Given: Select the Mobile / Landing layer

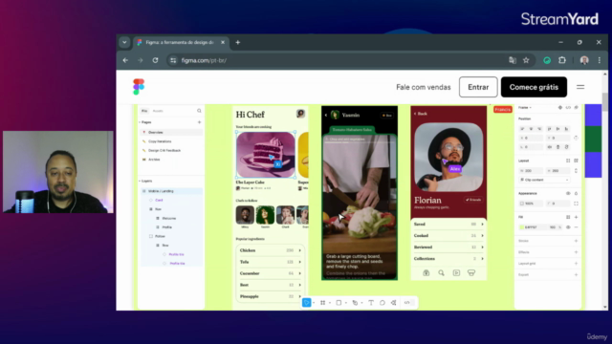Looking at the screenshot, I should (x=171, y=191).
